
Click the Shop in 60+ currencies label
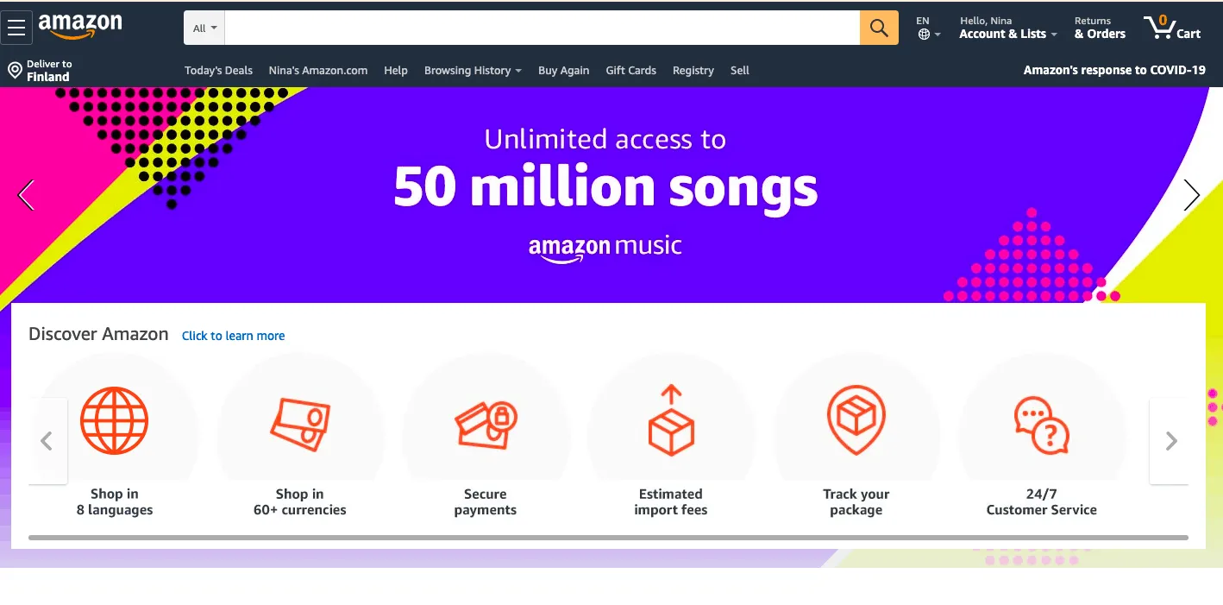[300, 502]
